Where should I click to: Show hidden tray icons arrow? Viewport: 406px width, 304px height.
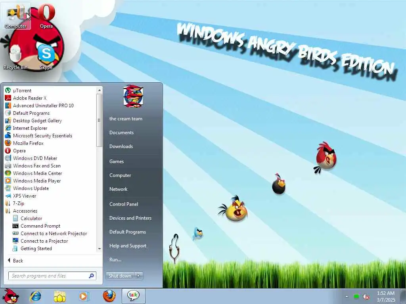click(x=347, y=297)
